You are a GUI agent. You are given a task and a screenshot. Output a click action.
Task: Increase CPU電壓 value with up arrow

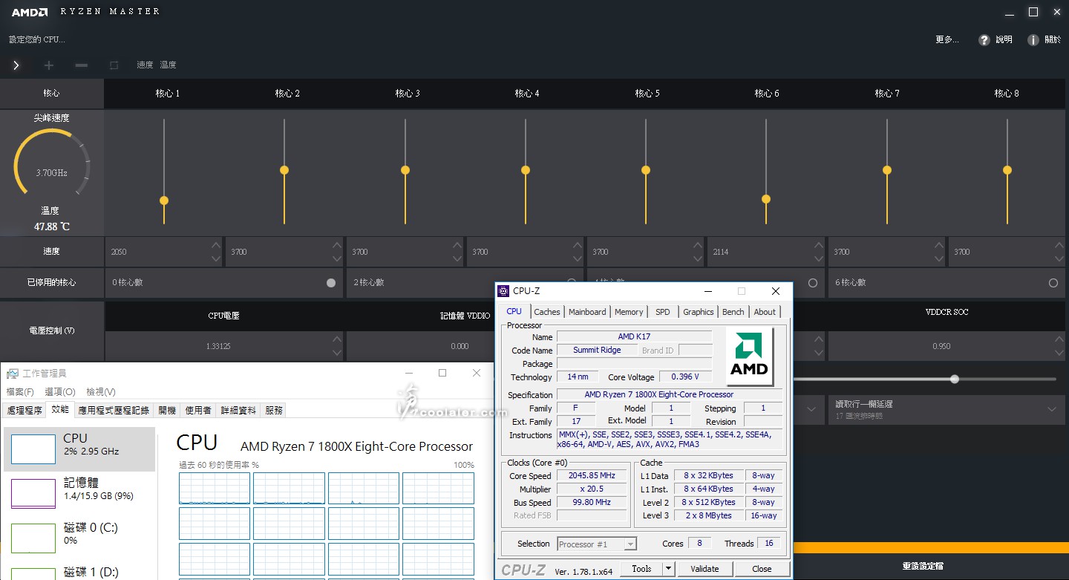(336, 339)
